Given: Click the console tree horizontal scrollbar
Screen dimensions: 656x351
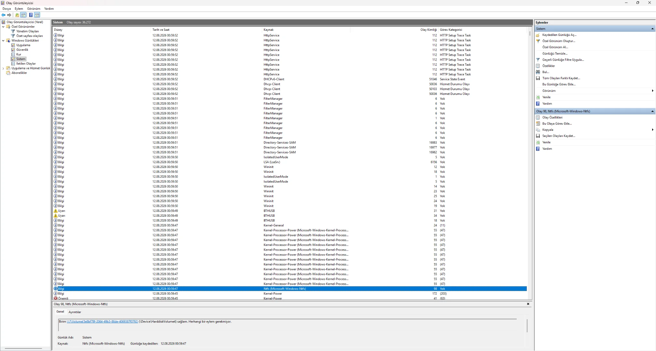Looking at the screenshot, I should point(23,348).
